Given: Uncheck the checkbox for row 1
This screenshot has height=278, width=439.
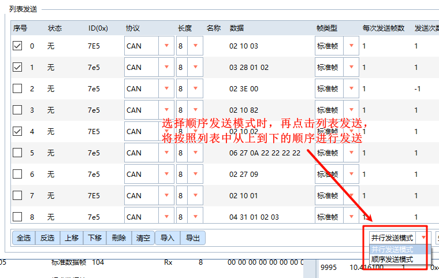Looking at the screenshot, I should 17,67.
